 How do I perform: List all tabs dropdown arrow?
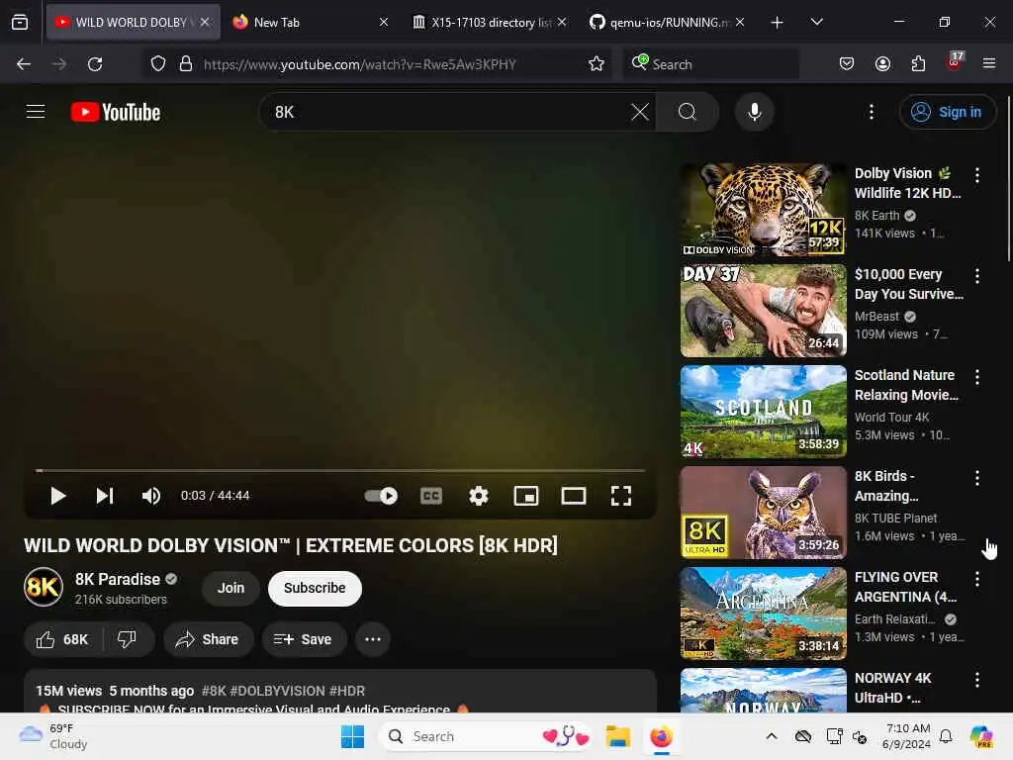(x=816, y=22)
